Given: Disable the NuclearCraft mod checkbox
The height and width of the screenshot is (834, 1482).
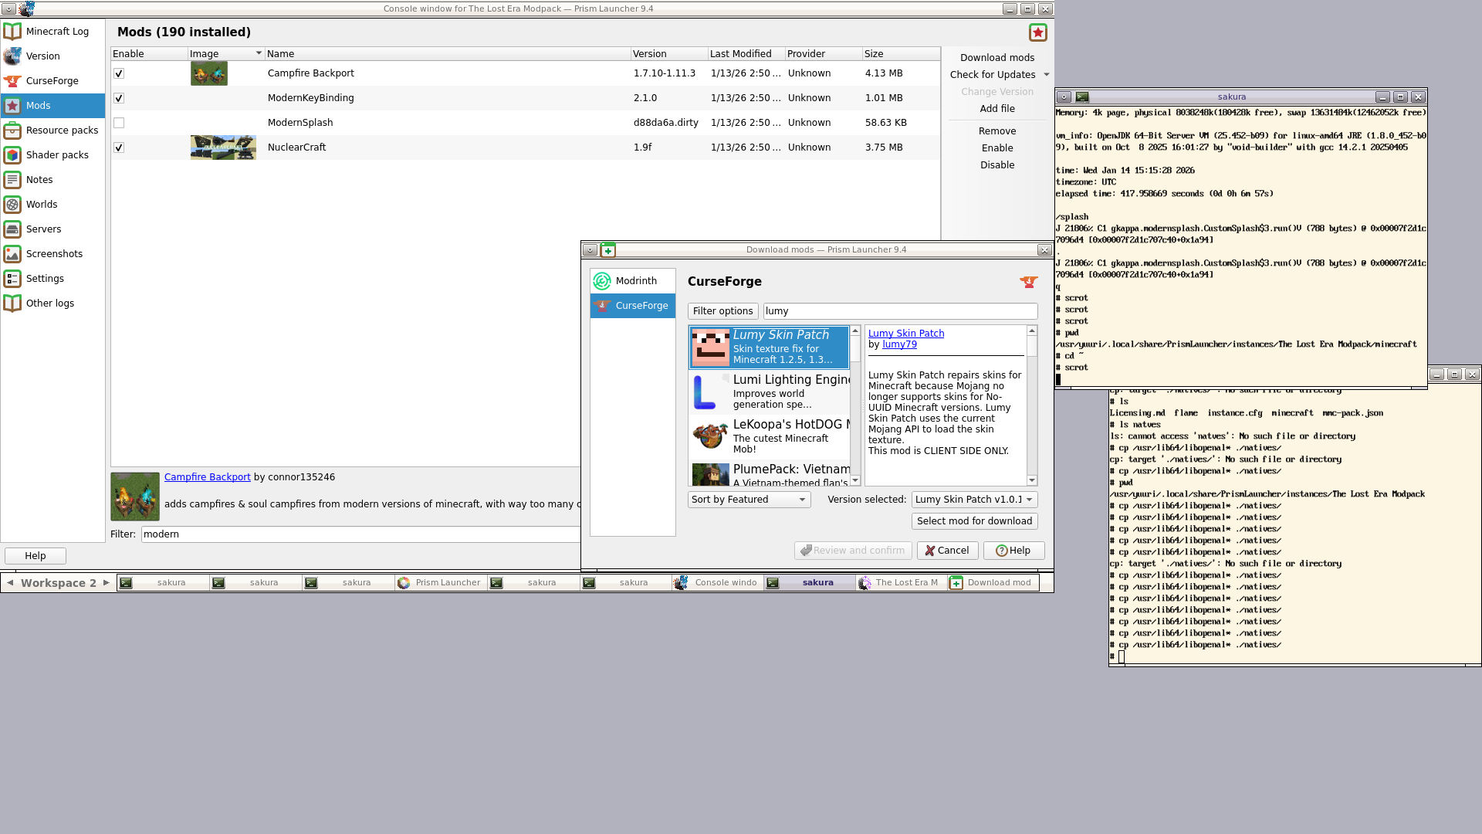Looking at the screenshot, I should coord(119,147).
